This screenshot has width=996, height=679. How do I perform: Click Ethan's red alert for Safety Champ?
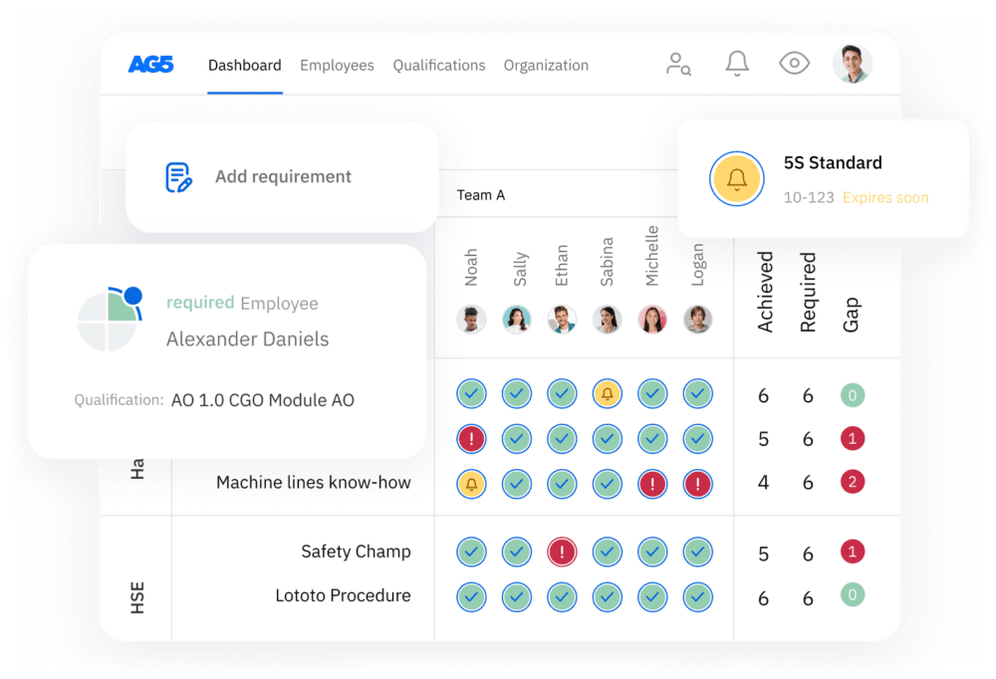click(562, 552)
